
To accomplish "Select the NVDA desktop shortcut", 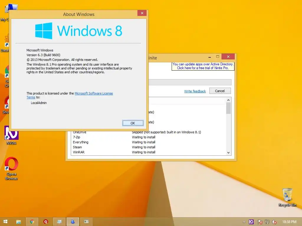I will pos(12,135).
